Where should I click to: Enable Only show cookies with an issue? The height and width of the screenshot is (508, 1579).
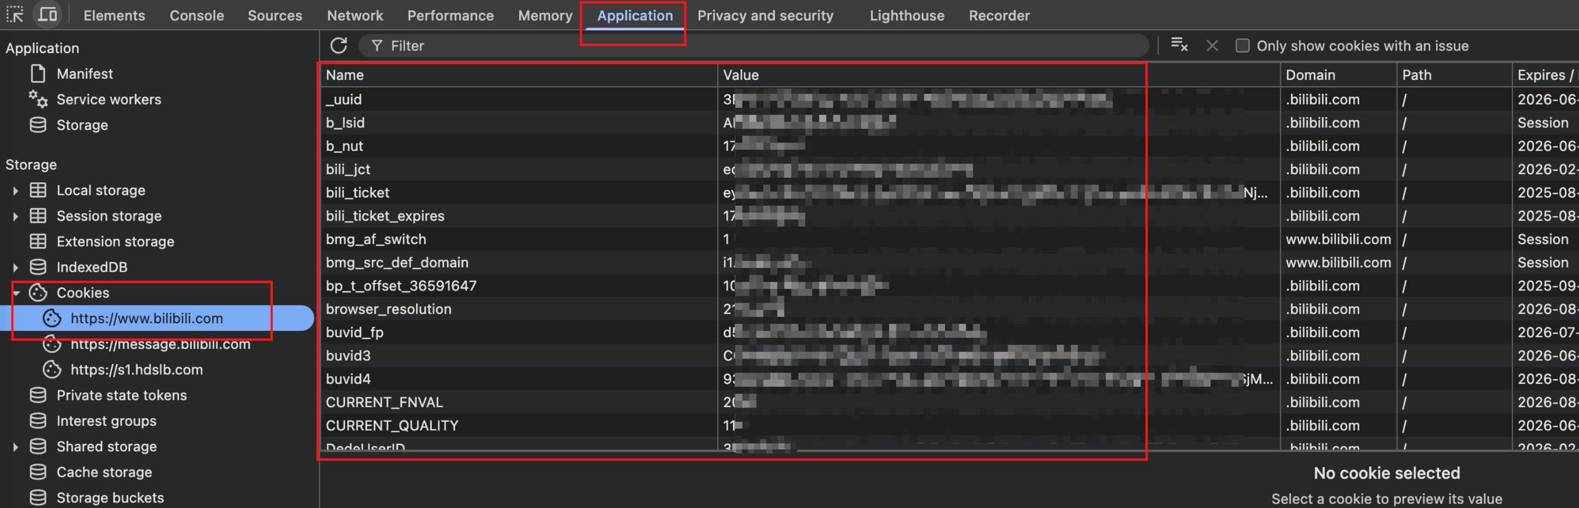[x=1243, y=46]
